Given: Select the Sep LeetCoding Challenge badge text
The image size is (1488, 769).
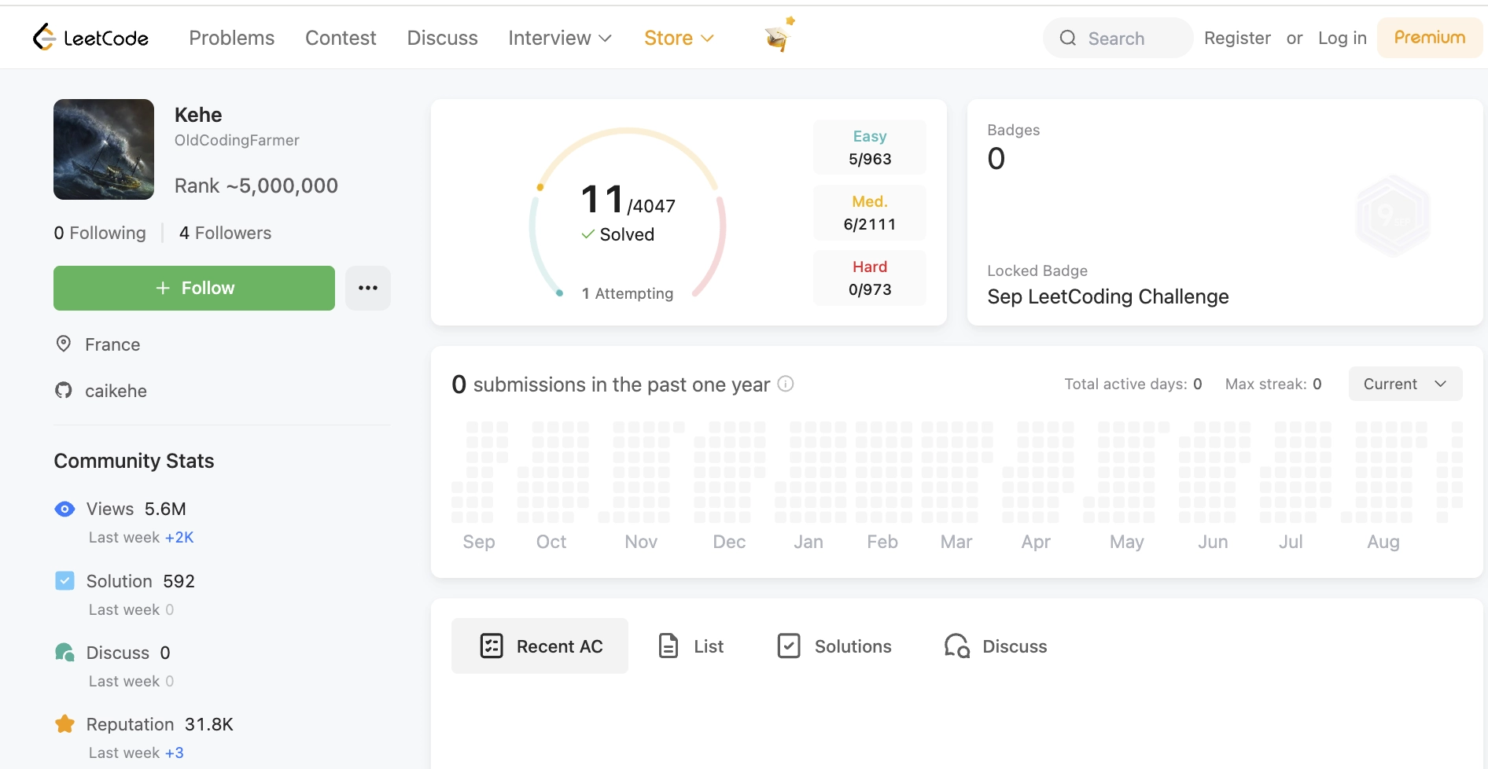Looking at the screenshot, I should click(x=1107, y=296).
